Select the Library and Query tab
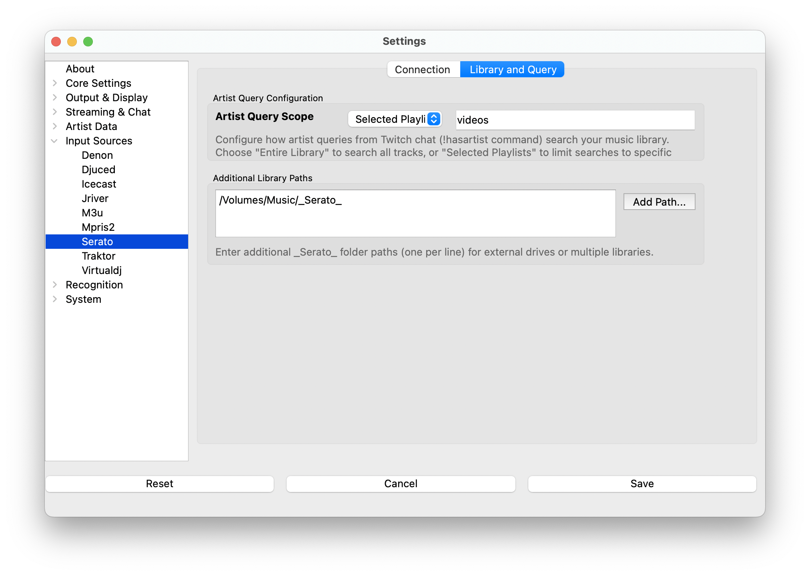The image size is (810, 576). 513,70
